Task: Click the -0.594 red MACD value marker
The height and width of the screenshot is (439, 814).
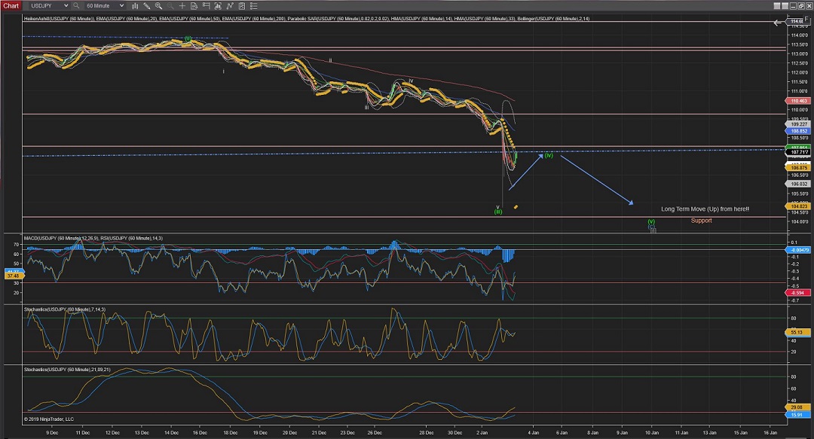Action: [798, 293]
